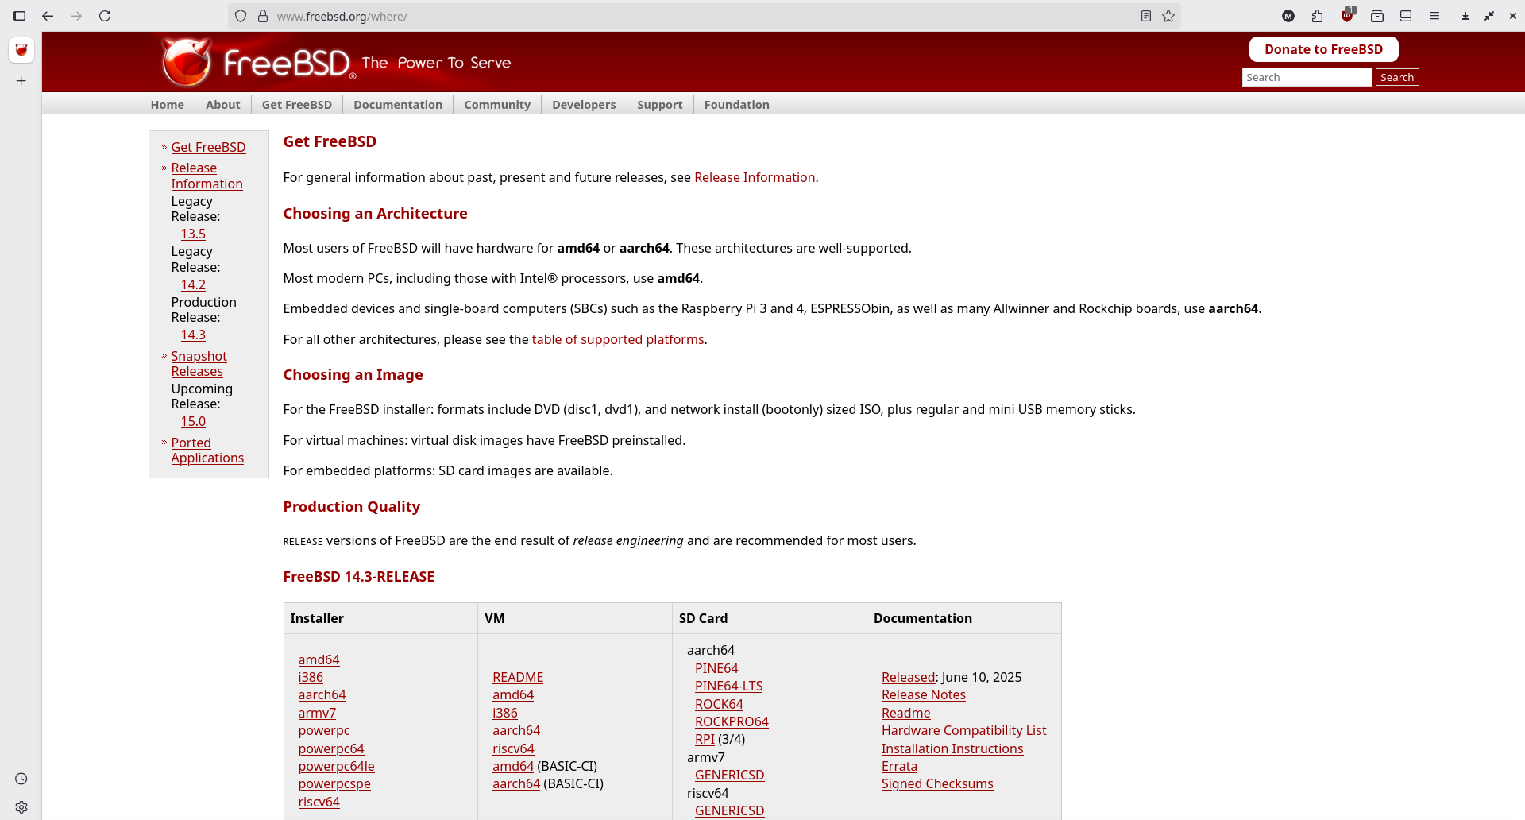The image size is (1525, 820).
Task: Click the container box toolbar icon
Action: point(1377,16)
